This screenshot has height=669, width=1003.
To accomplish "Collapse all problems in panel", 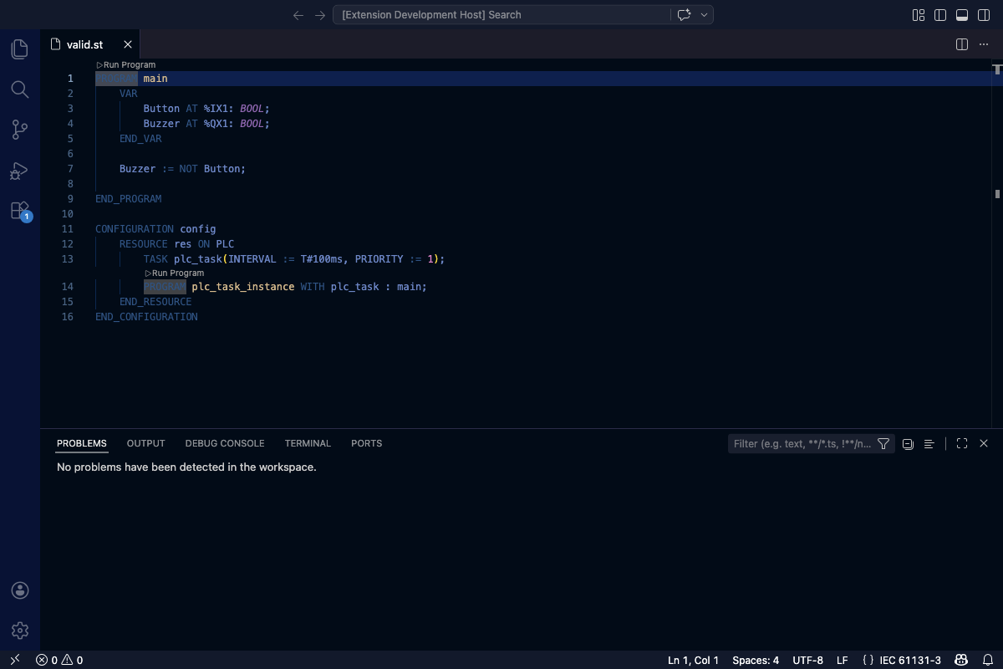I will tap(908, 444).
